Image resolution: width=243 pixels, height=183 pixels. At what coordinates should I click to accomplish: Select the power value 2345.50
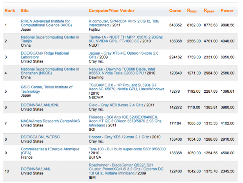pos(227,171)
